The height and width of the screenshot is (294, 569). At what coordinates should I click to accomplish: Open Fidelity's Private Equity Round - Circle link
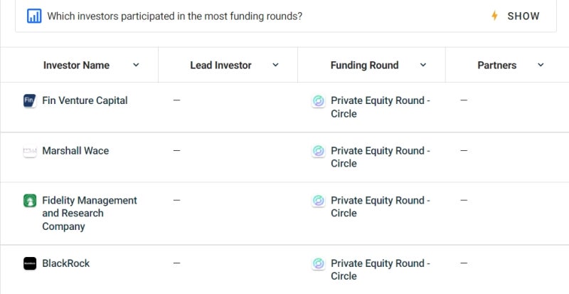(x=381, y=206)
